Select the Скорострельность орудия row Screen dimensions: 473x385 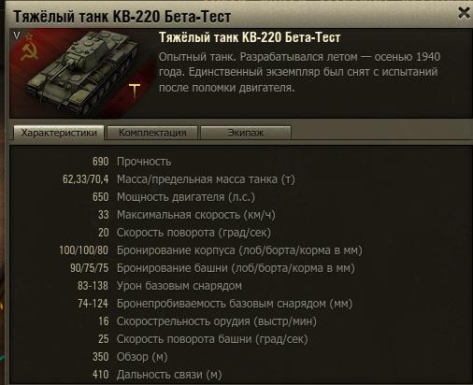point(208,321)
